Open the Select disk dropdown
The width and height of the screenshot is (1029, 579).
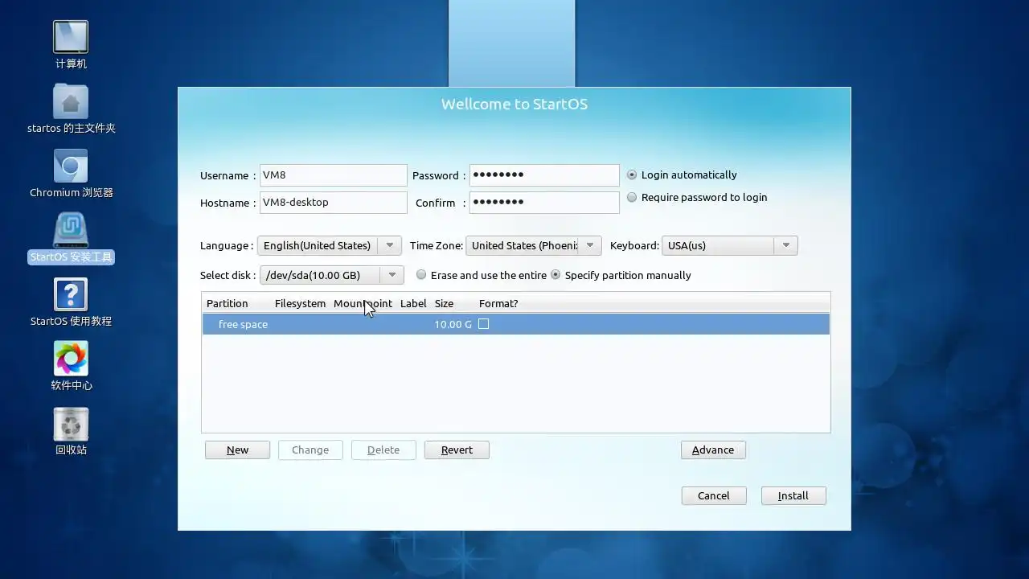[332, 275]
